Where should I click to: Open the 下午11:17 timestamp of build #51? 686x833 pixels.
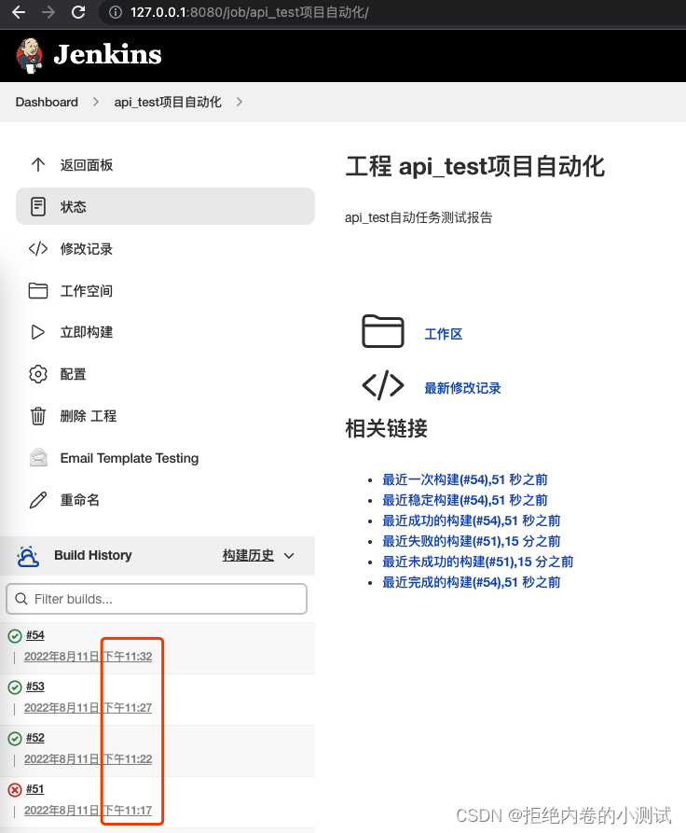click(128, 811)
